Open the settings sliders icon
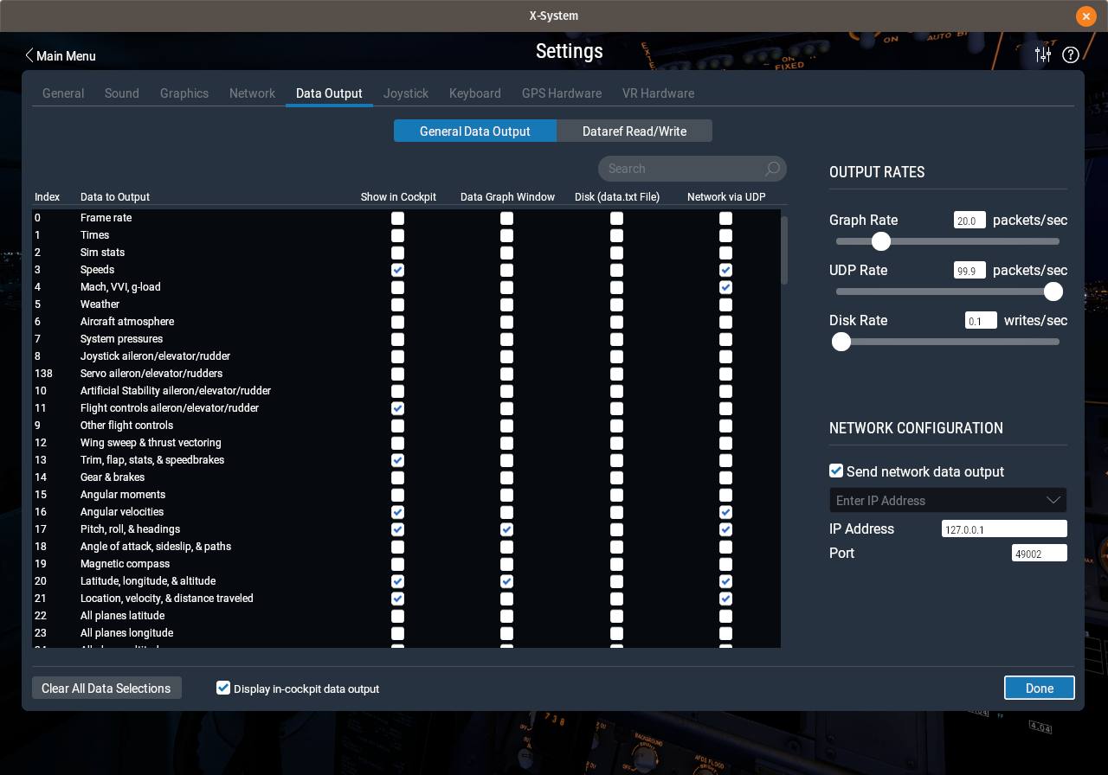Viewport: 1108px width, 775px height. tap(1043, 54)
